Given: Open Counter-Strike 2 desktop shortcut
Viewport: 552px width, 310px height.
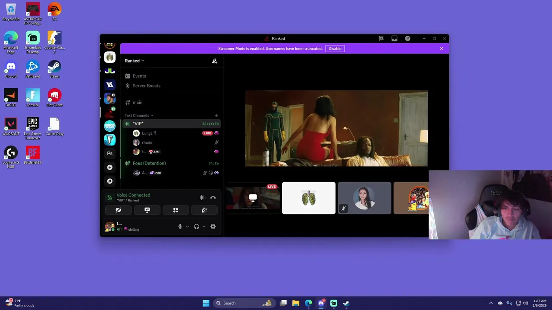Looking at the screenshot, I should click(54, 43).
